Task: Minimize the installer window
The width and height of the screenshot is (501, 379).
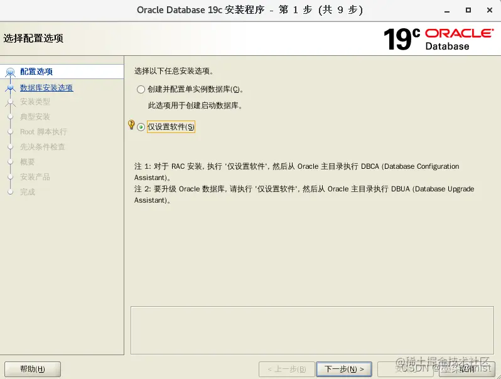Action: tap(447, 11)
